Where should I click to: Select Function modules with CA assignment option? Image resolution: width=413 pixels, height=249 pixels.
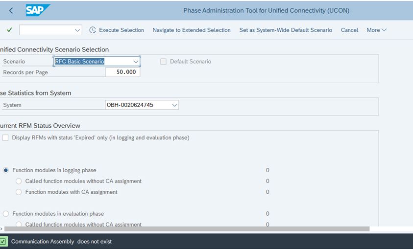tap(19, 192)
